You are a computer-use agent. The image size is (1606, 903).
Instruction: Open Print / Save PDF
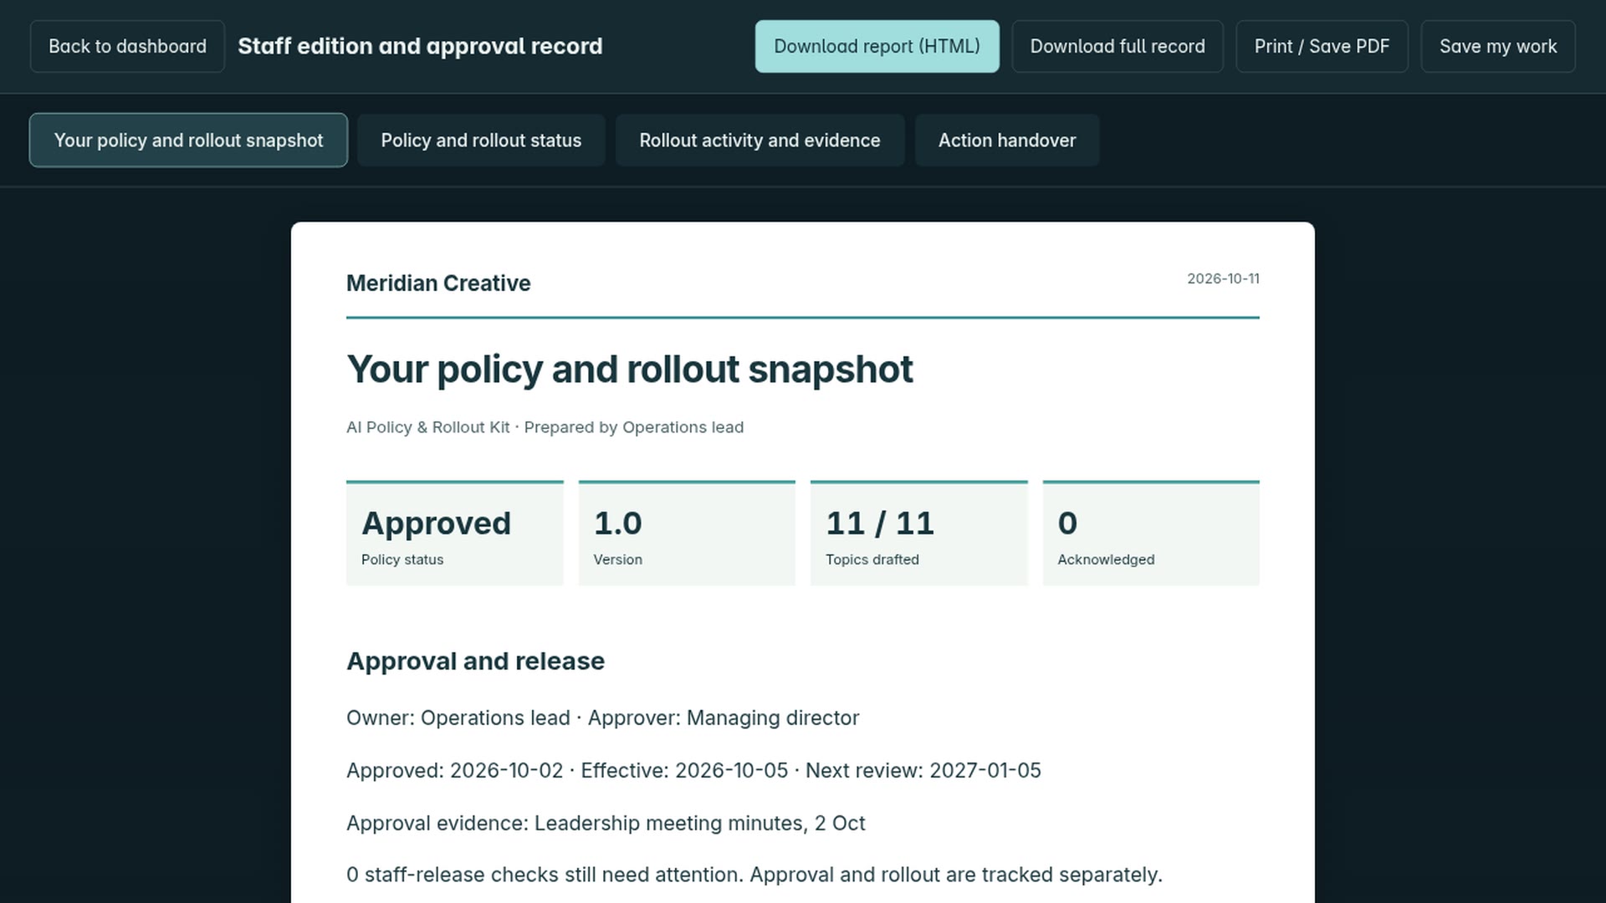(x=1322, y=46)
